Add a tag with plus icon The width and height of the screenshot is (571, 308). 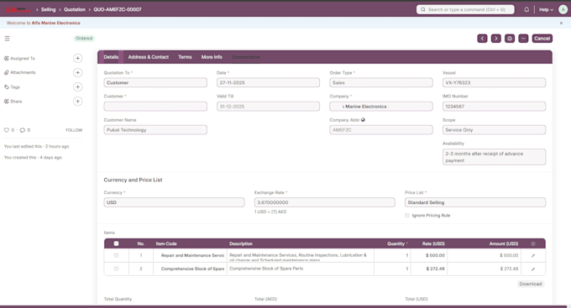[77, 86]
